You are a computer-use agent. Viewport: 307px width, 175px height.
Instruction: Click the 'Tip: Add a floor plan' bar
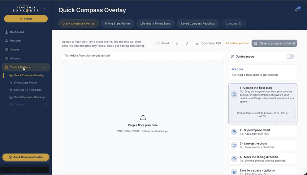click(x=143, y=55)
